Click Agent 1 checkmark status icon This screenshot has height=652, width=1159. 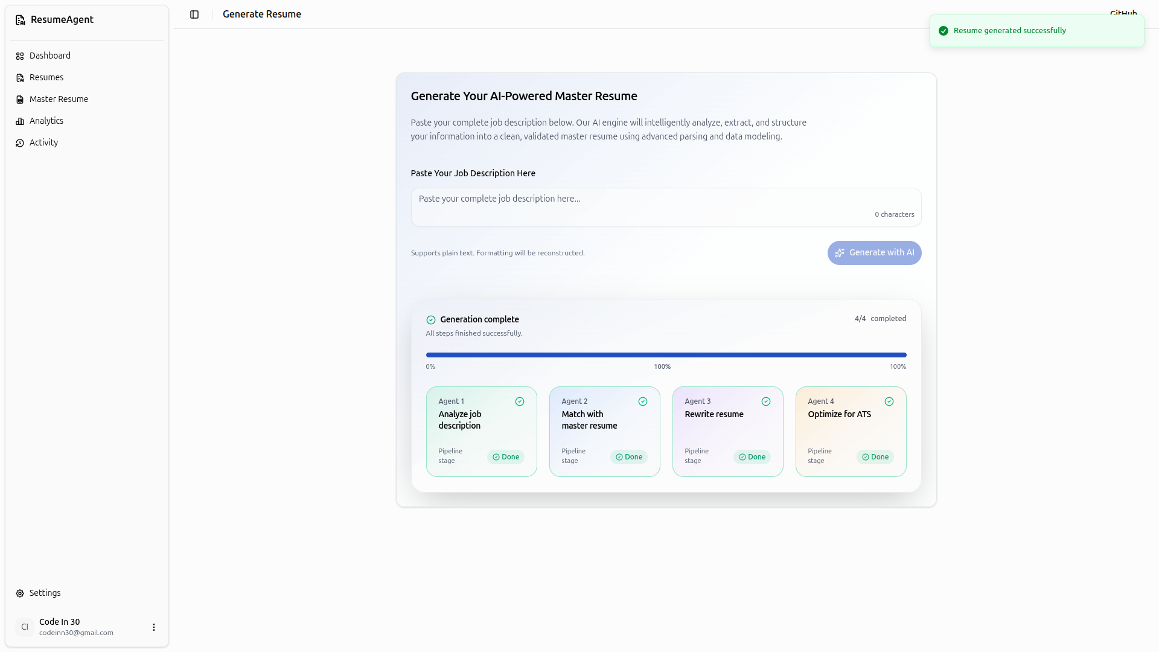click(x=520, y=401)
